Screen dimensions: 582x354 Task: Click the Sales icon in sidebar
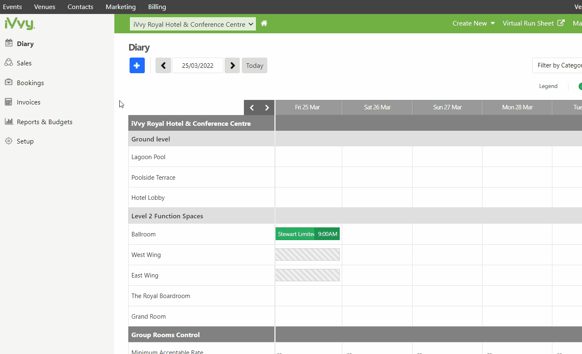click(9, 62)
